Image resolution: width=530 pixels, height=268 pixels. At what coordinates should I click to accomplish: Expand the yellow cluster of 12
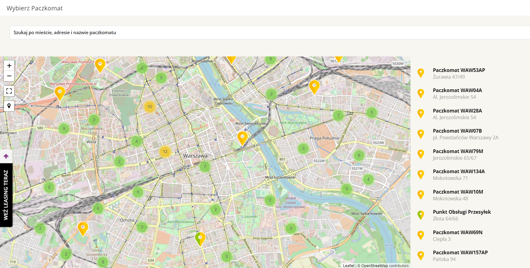[165, 152]
